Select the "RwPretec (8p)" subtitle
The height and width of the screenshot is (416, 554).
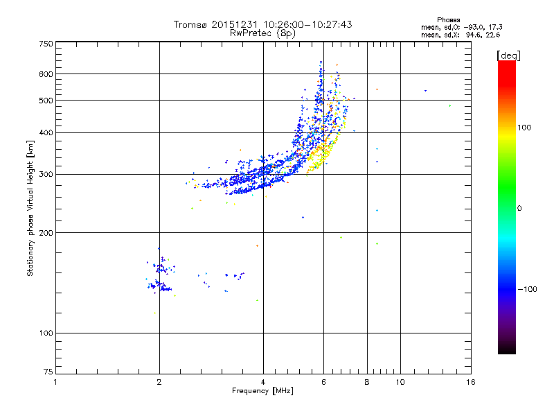(x=262, y=33)
